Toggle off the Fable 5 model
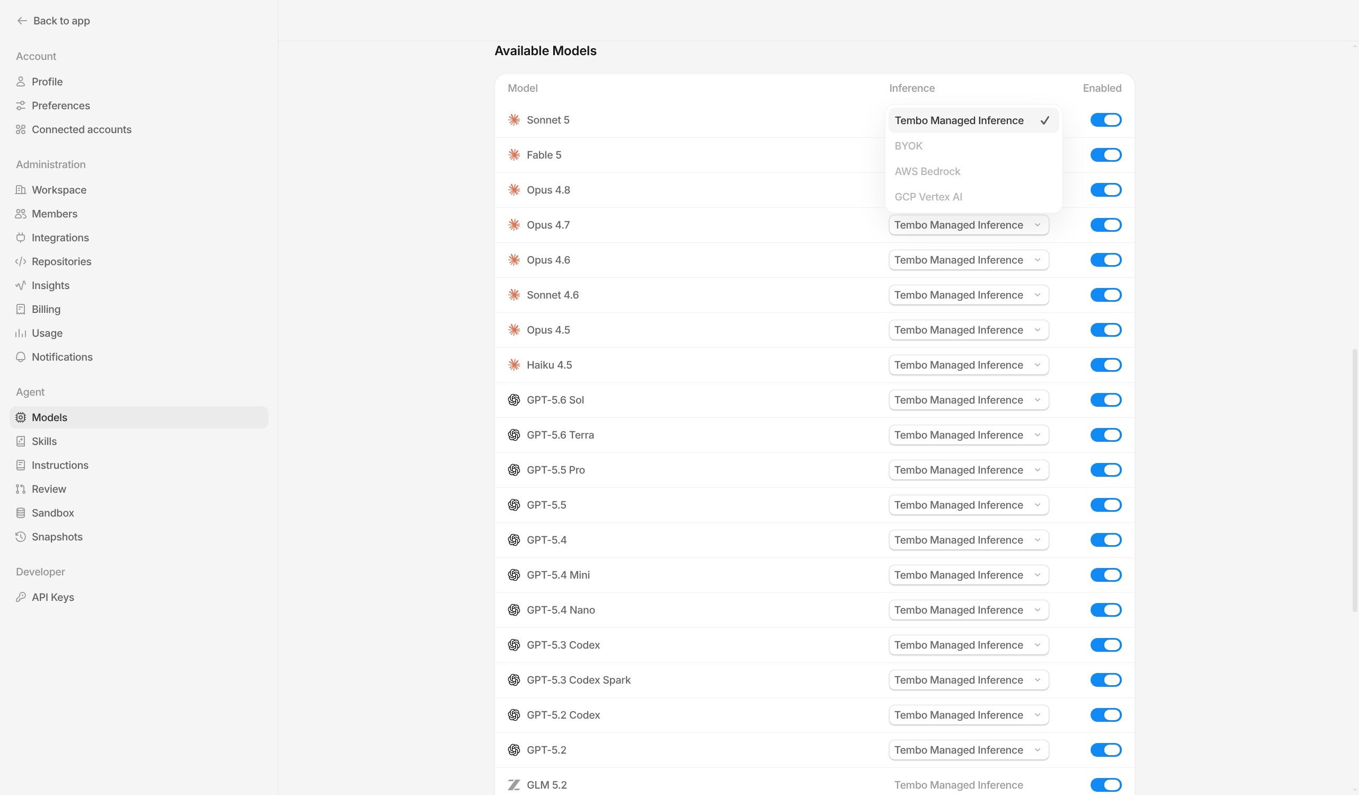Image resolution: width=1359 pixels, height=795 pixels. (1105, 155)
